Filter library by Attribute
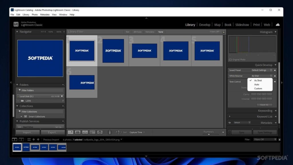The image size is (293, 165). pyautogui.click(x=137, y=32)
